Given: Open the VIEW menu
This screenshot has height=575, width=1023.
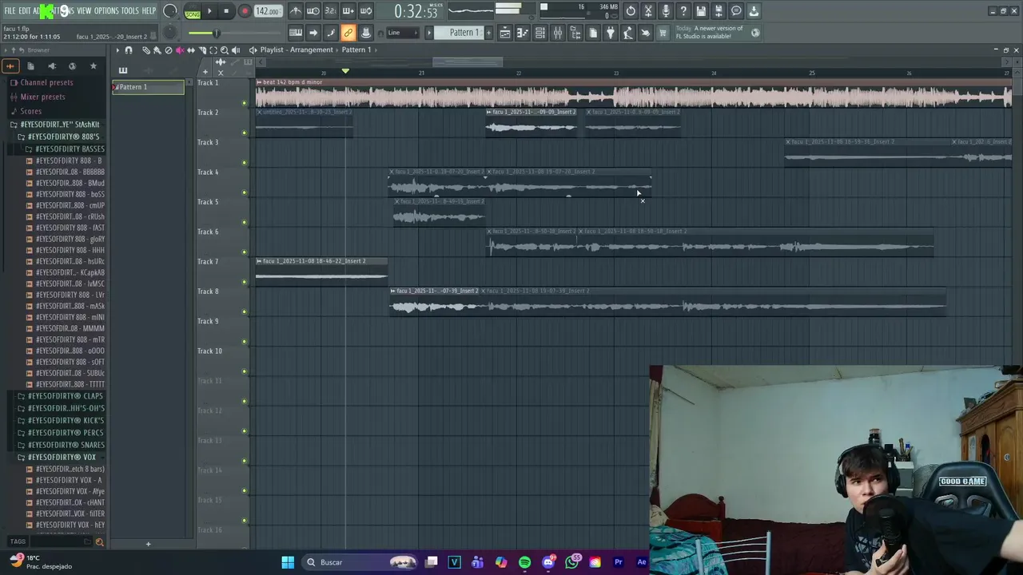Looking at the screenshot, I should (84, 11).
